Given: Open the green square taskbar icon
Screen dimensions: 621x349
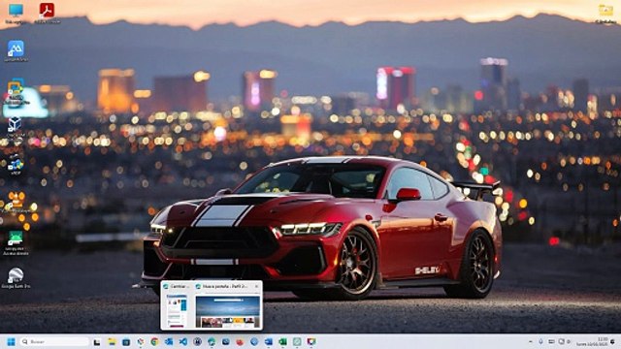Looking at the screenshot, I should (297, 341).
